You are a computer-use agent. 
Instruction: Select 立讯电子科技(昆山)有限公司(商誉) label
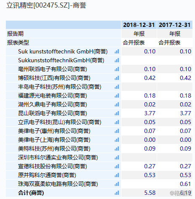(60, 122)
